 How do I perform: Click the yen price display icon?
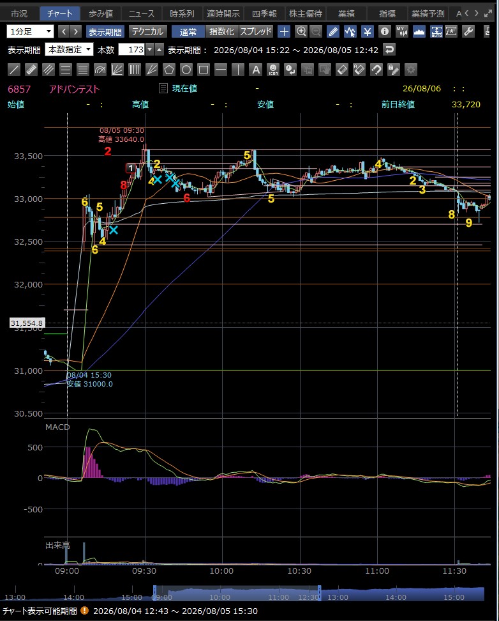pyautogui.click(x=367, y=31)
